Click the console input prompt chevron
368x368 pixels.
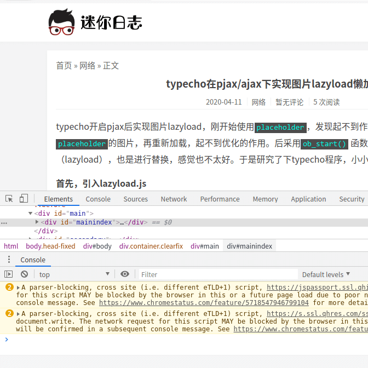tap(7, 340)
